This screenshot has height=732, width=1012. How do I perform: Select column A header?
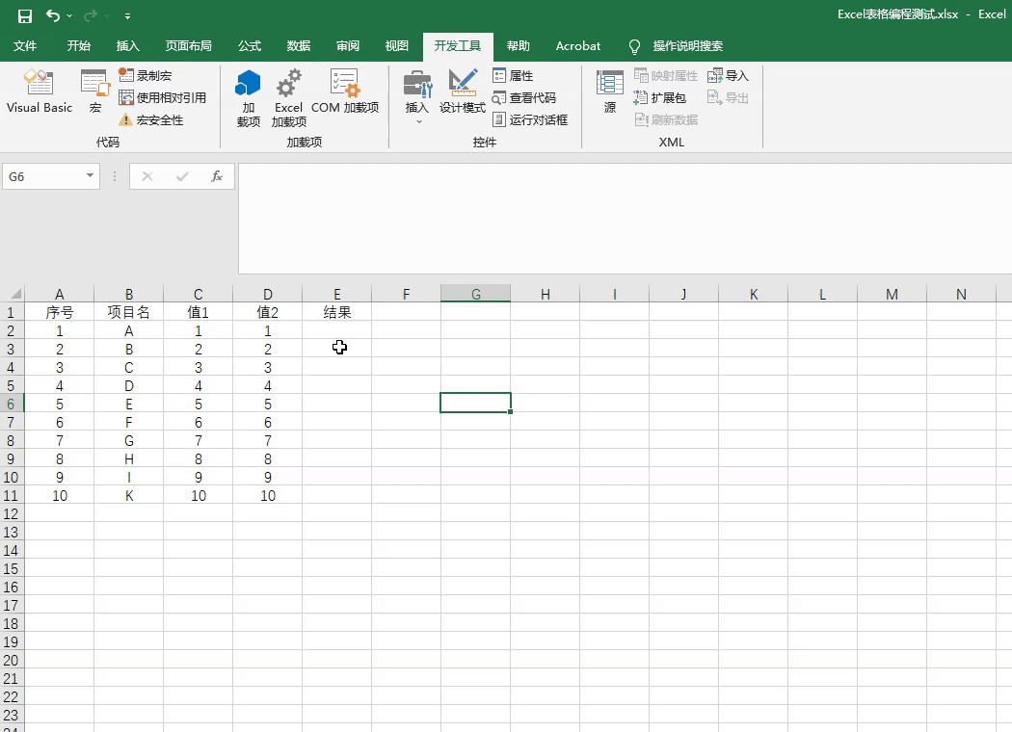pos(60,294)
